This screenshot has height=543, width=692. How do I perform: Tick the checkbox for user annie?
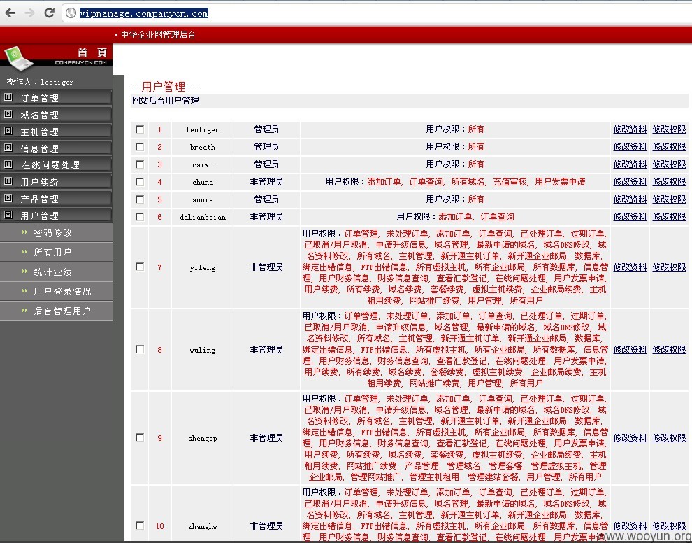(140, 199)
